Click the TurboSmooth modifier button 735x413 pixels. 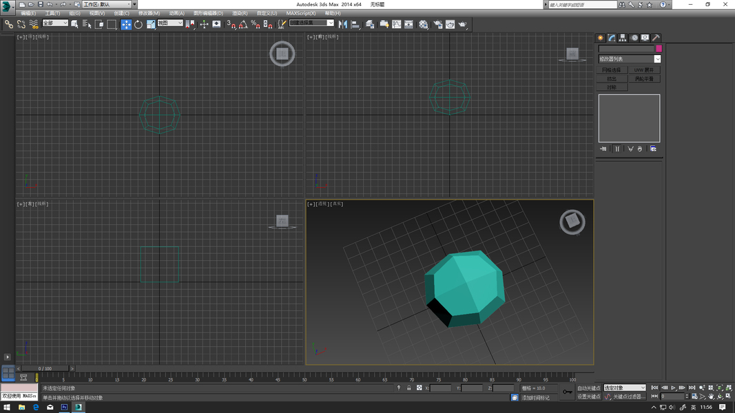coord(644,78)
